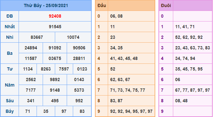Click sixth prize number 341

31,101
